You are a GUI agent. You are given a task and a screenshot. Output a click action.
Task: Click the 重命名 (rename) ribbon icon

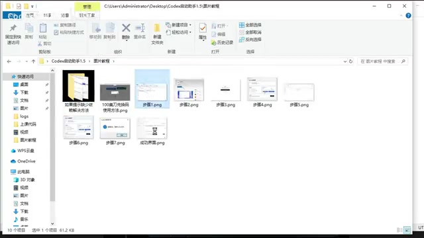140,28
